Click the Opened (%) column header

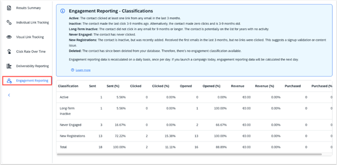coord(212,86)
